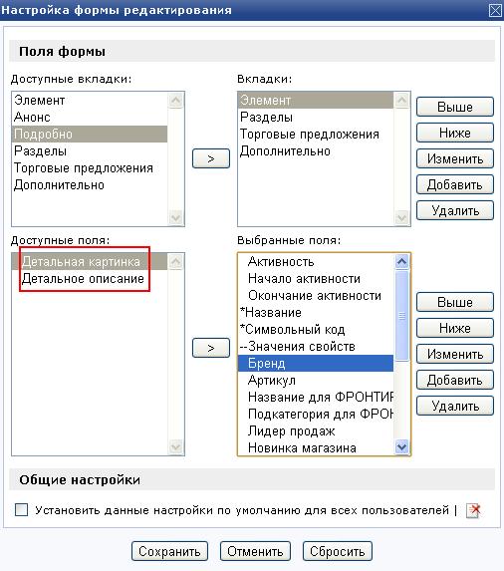Select the *Название field
The height and width of the screenshot is (571, 504).
(x=316, y=313)
